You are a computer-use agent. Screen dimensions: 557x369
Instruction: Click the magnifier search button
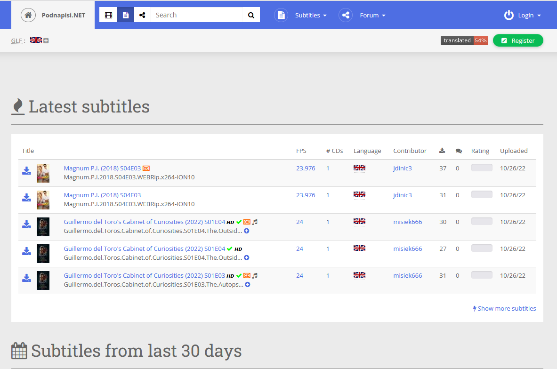(251, 15)
